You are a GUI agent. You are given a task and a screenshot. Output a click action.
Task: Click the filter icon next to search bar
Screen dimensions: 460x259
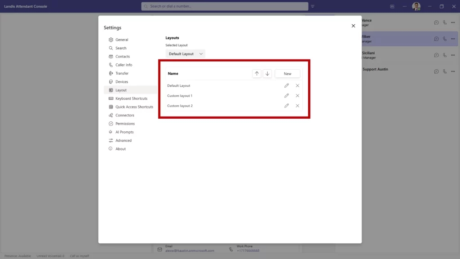point(313,6)
